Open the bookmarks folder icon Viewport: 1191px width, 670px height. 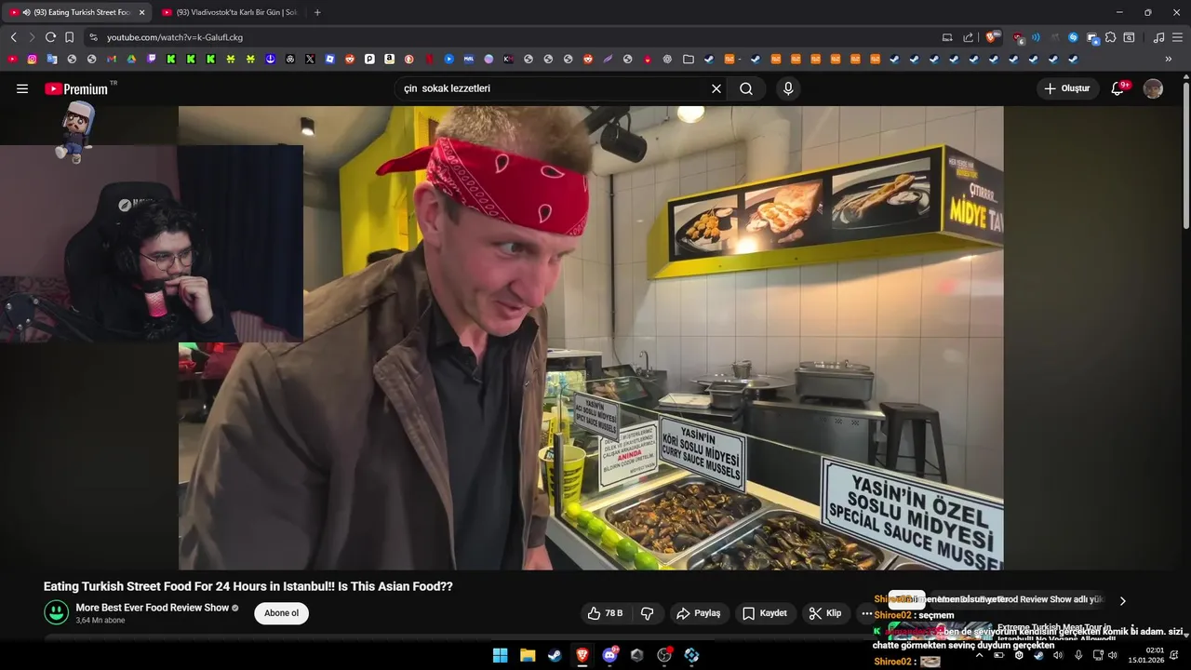pyautogui.click(x=689, y=59)
